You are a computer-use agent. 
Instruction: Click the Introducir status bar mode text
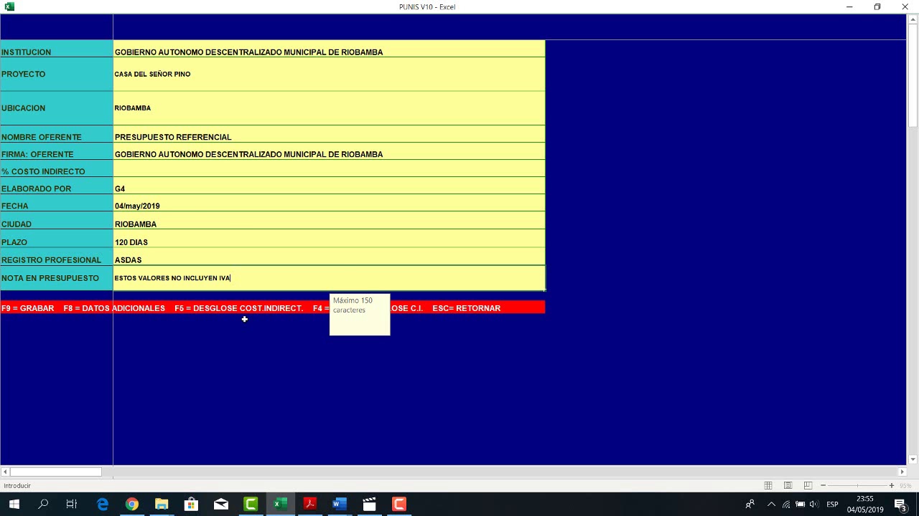tap(17, 486)
